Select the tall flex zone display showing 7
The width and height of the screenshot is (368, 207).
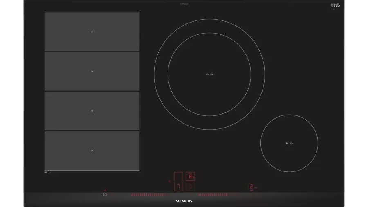[178, 181]
